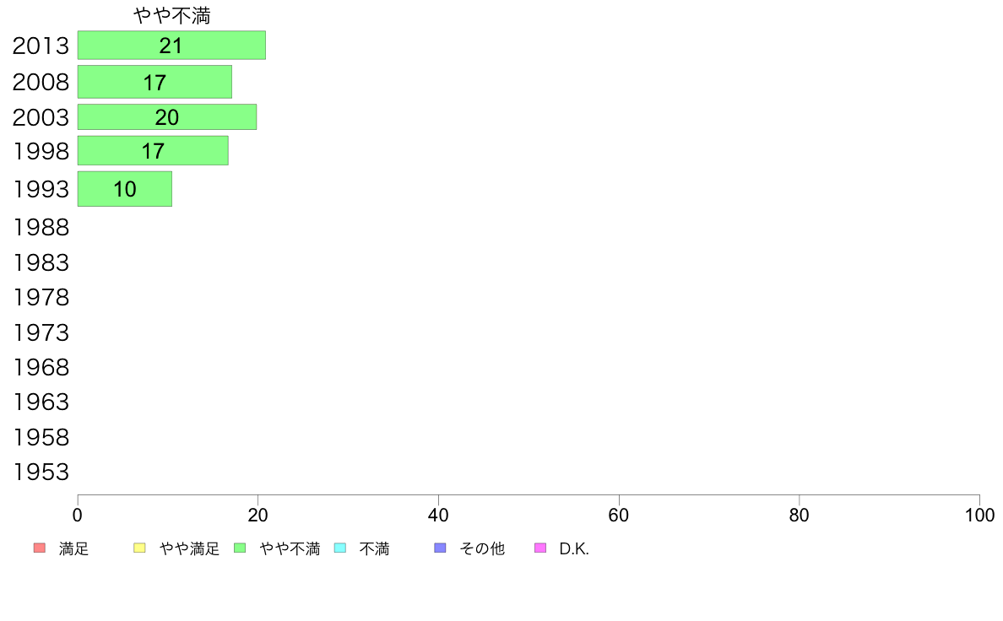Select the 1998 bar showing 17
Viewport: 1003px width, 621px height.
[x=153, y=151]
